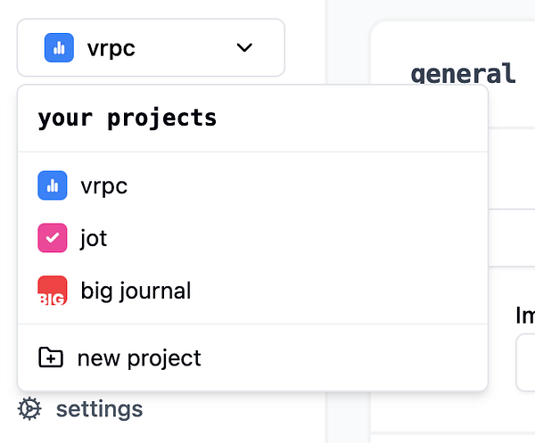535x443 pixels.
Task: Switch to the jot project
Action: [94, 238]
